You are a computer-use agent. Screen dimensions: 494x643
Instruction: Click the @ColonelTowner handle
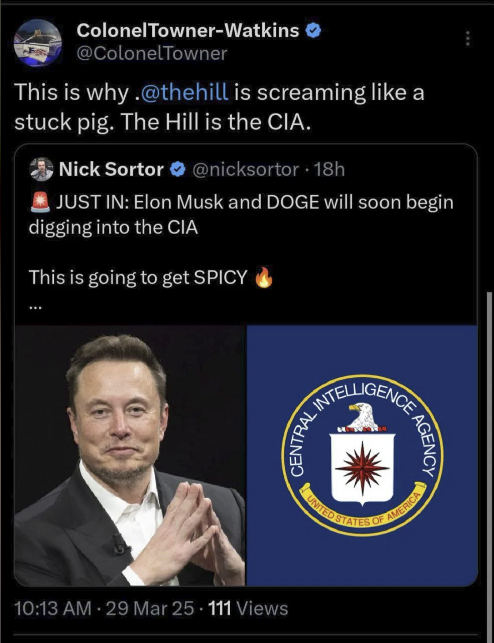coord(152,54)
